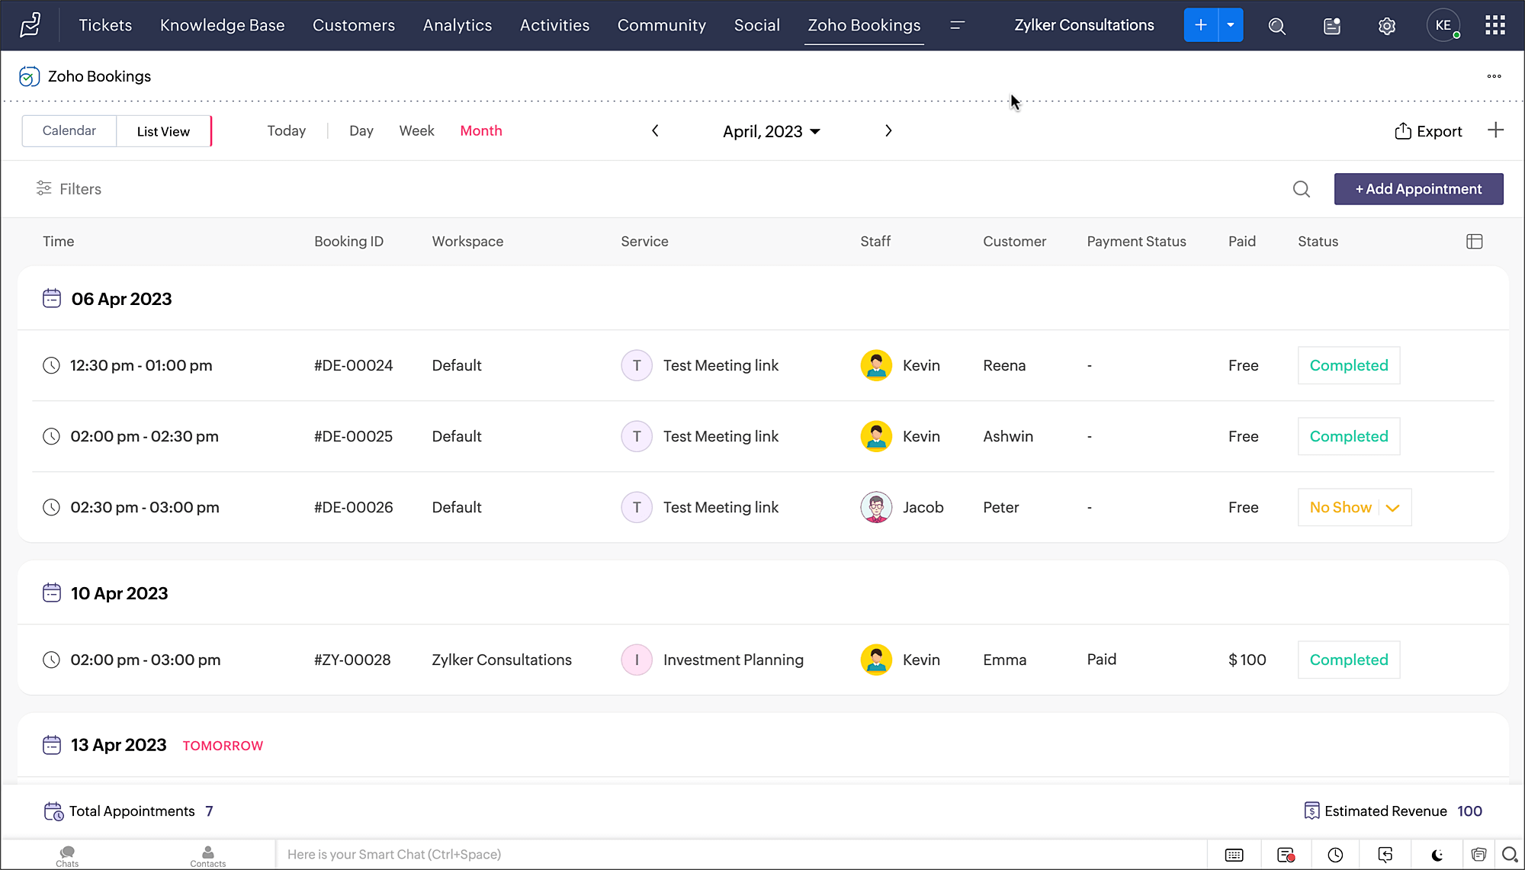This screenshot has height=870, width=1525.
Task: Switch to Calendar view toggle
Action: pos(69,131)
